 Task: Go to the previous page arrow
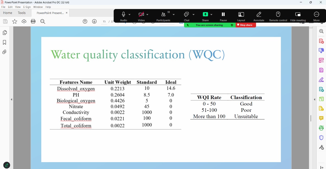coord(85,22)
